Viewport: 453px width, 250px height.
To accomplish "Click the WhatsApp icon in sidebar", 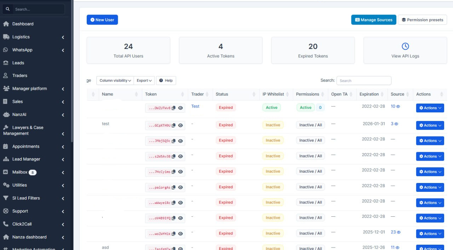I will 6,50.
